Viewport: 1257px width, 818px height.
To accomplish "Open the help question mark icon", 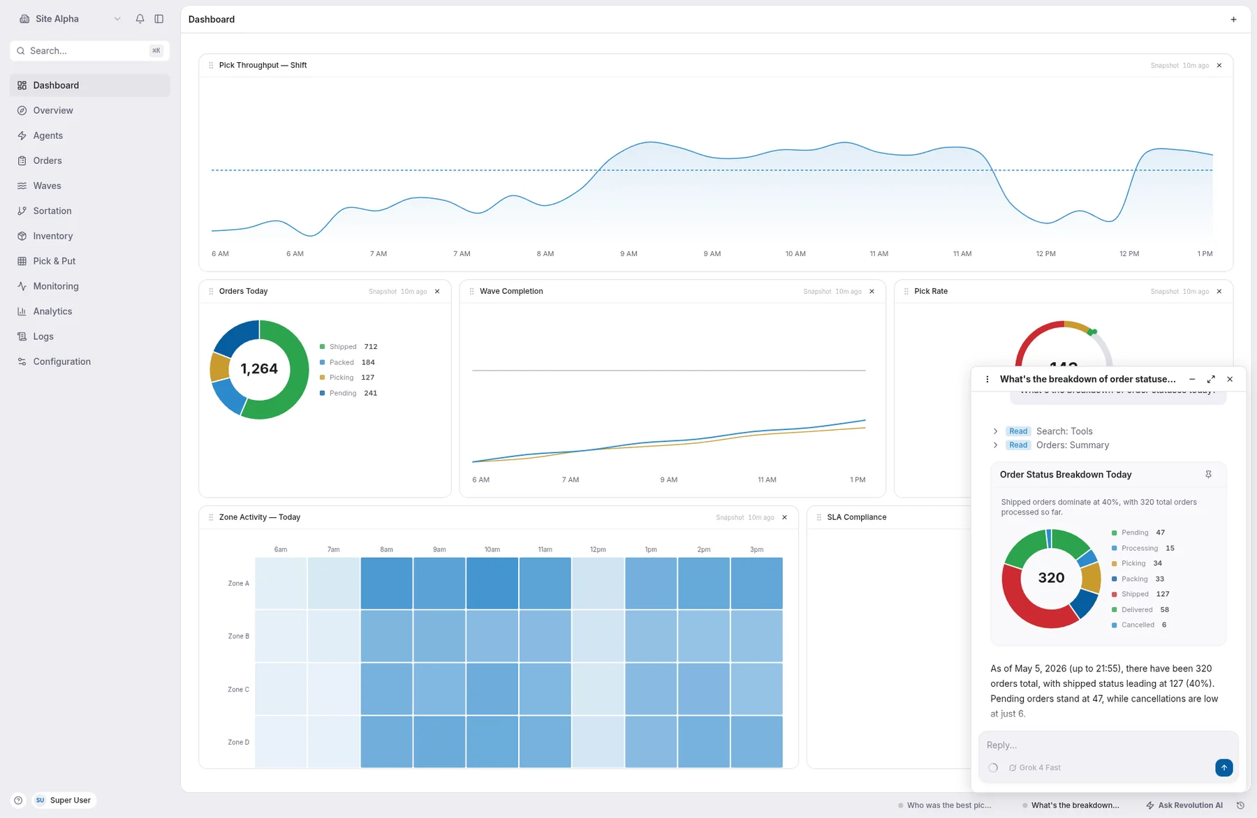I will 18,801.
